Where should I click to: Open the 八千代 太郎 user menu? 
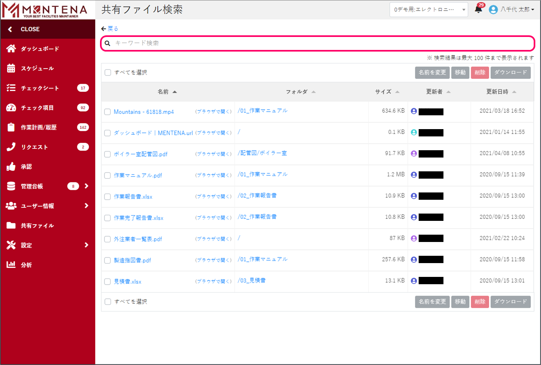tap(512, 9)
